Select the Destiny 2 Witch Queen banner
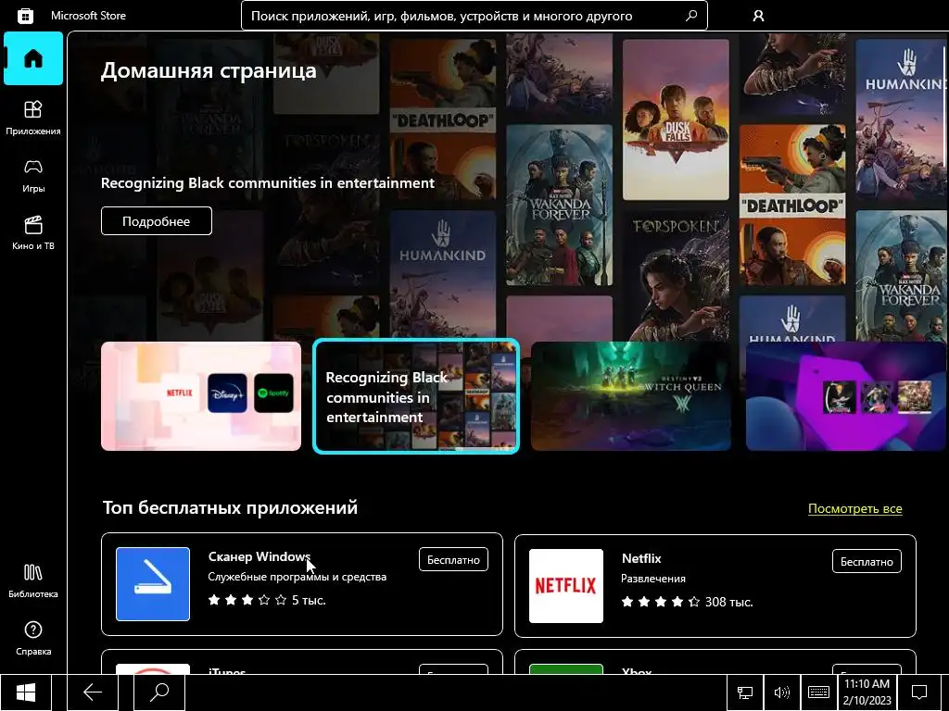The image size is (949, 711). point(630,396)
